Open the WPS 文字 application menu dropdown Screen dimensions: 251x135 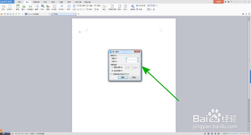tap(14, 2)
